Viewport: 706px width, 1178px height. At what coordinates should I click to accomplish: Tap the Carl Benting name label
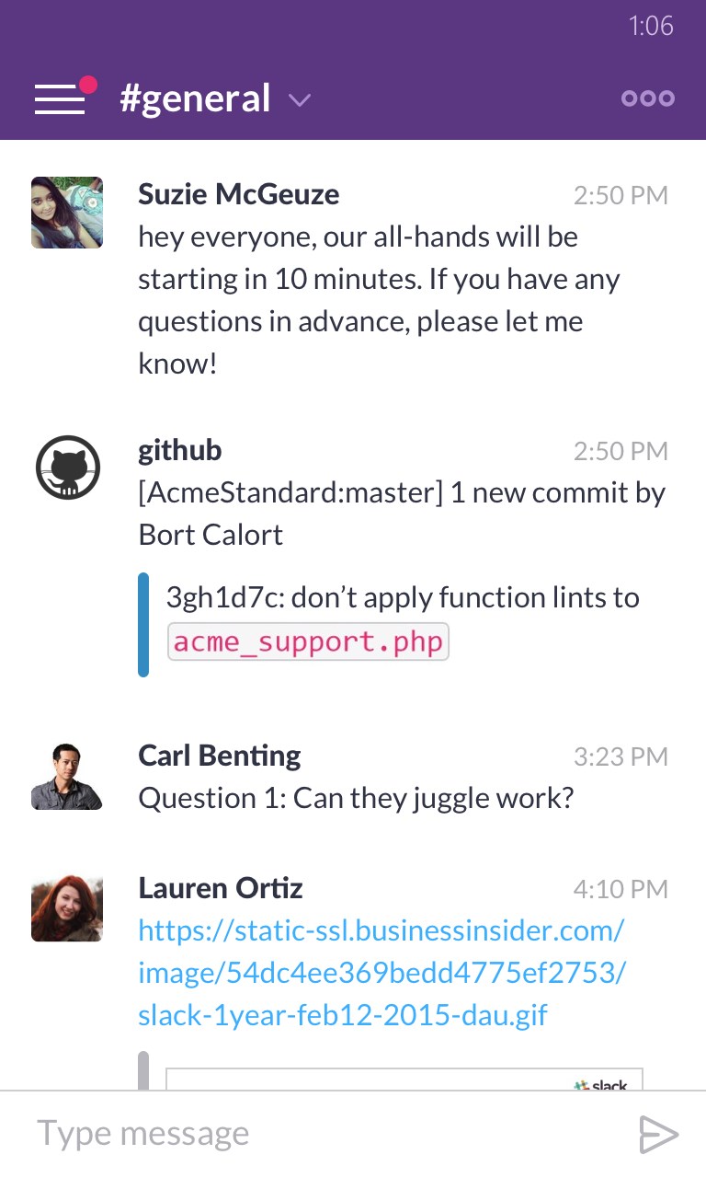click(x=219, y=756)
